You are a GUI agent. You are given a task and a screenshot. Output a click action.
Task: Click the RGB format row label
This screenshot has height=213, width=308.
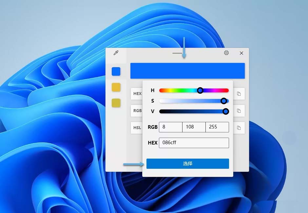[x=137, y=111]
